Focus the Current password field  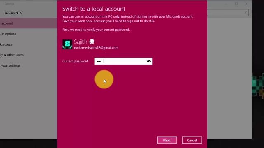(123, 61)
